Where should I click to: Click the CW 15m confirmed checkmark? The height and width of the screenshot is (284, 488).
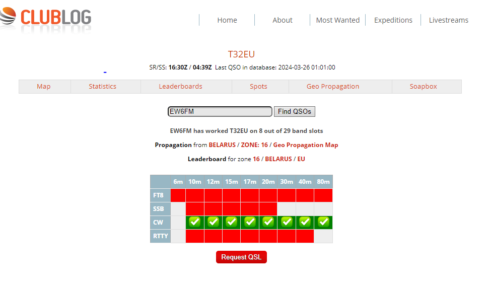tap(231, 222)
